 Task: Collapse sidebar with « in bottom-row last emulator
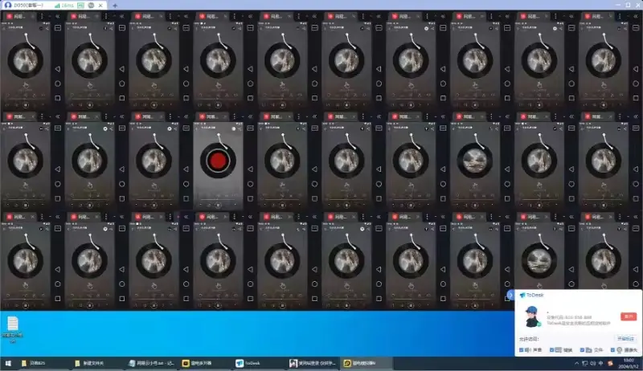pyautogui.click(x=636, y=217)
